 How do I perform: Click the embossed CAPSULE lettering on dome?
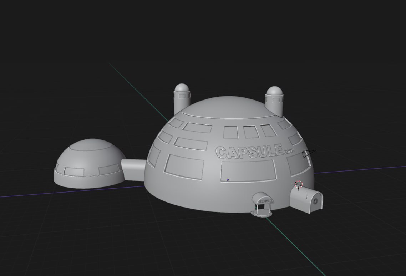click(249, 152)
